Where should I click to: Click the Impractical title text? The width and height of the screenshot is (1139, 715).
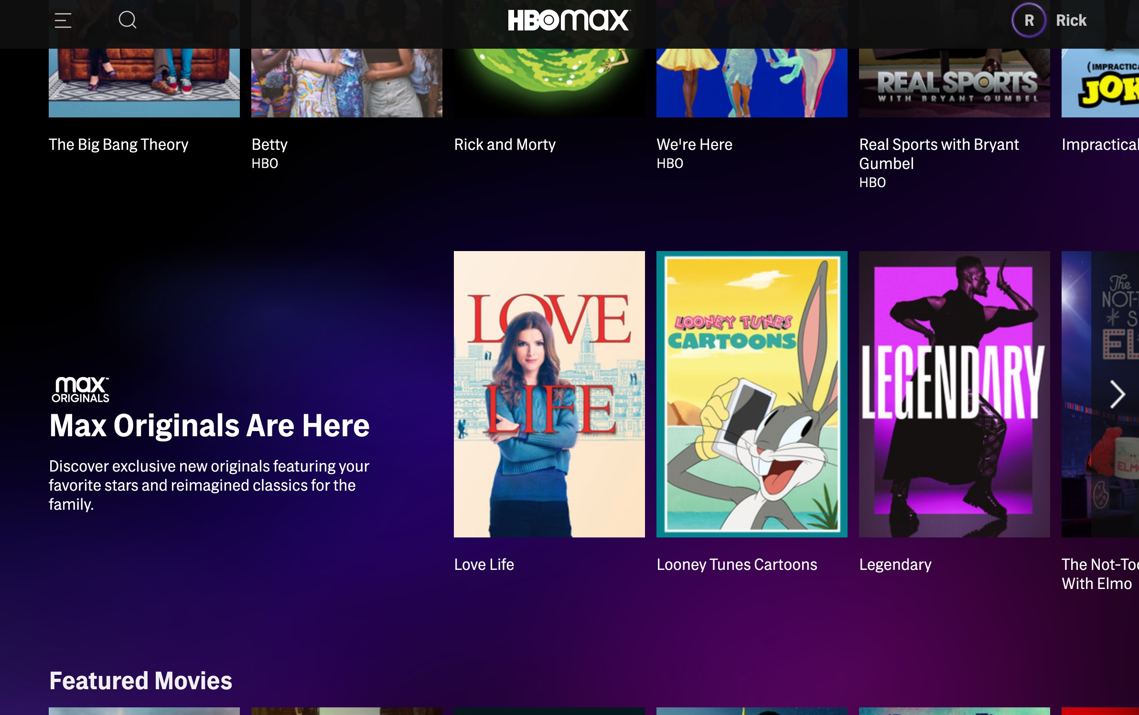point(1100,145)
